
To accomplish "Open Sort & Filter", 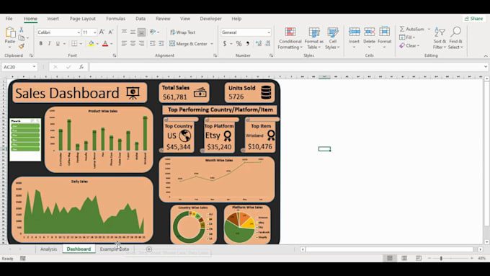I will tap(440, 38).
